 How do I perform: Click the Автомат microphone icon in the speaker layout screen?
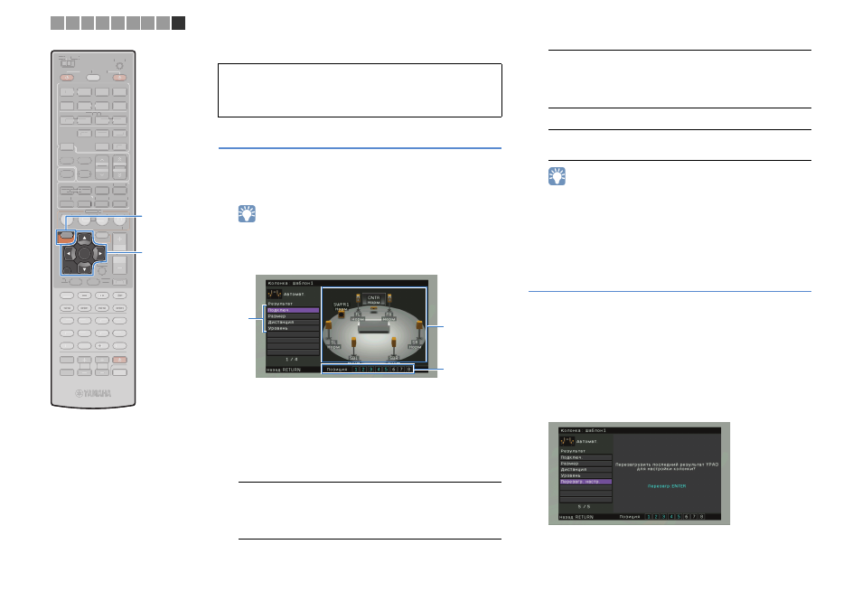pyautogui.click(x=275, y=295)
